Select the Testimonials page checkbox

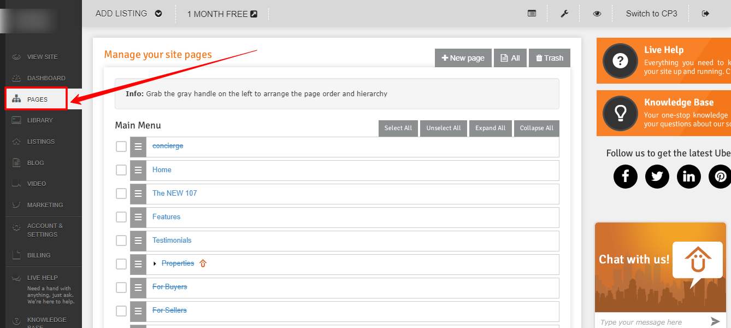coord(121,241)
